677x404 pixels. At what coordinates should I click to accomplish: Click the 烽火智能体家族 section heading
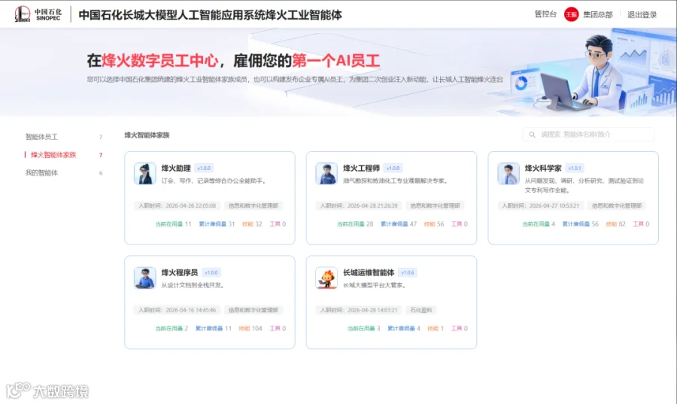147,135
